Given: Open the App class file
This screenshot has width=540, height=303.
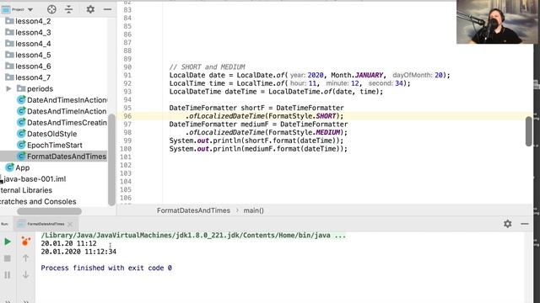Looking at the screenshot, I should 18,168.
